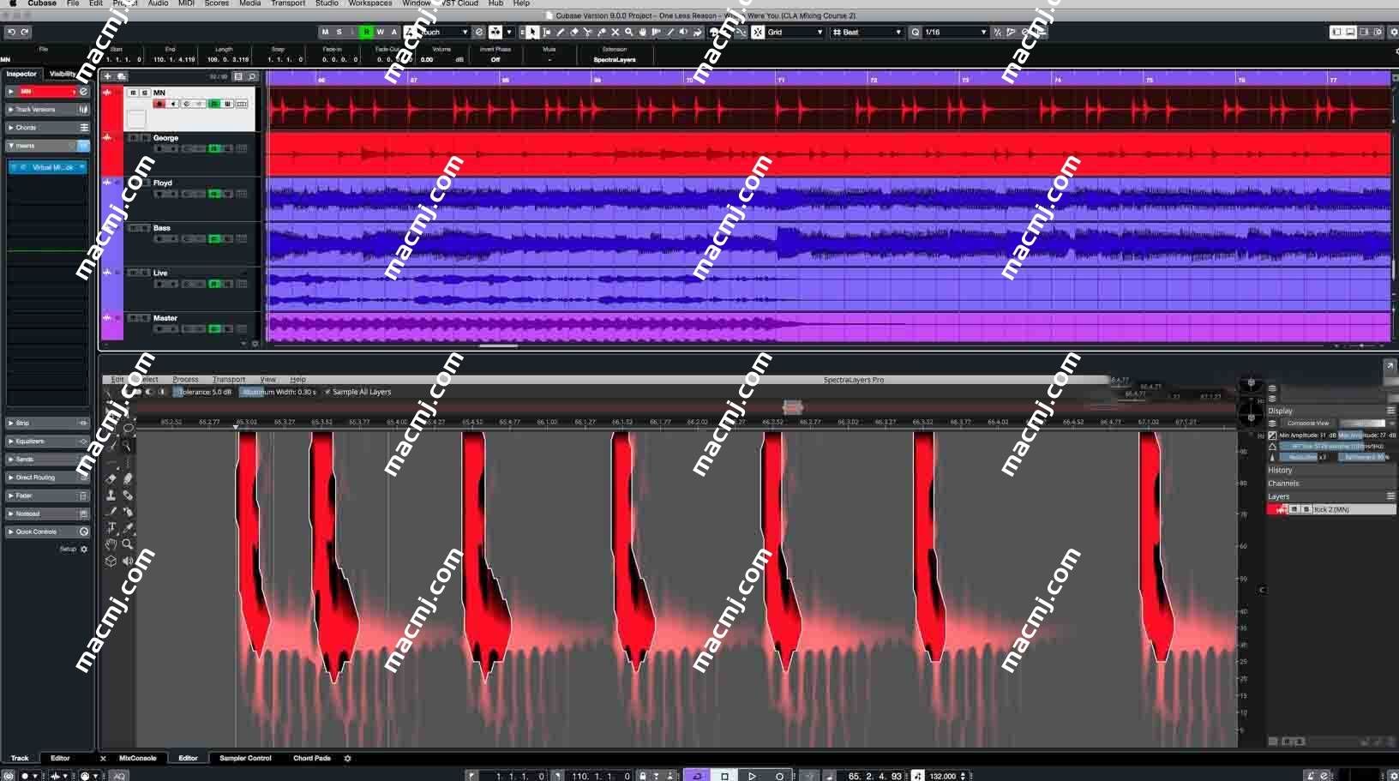The width and height of the screenshot is (1399, 781).
Task: Click the tempo value 132.000 field
Action: pos(943,776)
